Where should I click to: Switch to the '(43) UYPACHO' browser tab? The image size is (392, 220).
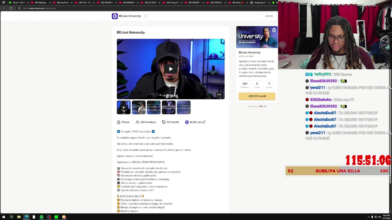[217, 2]
